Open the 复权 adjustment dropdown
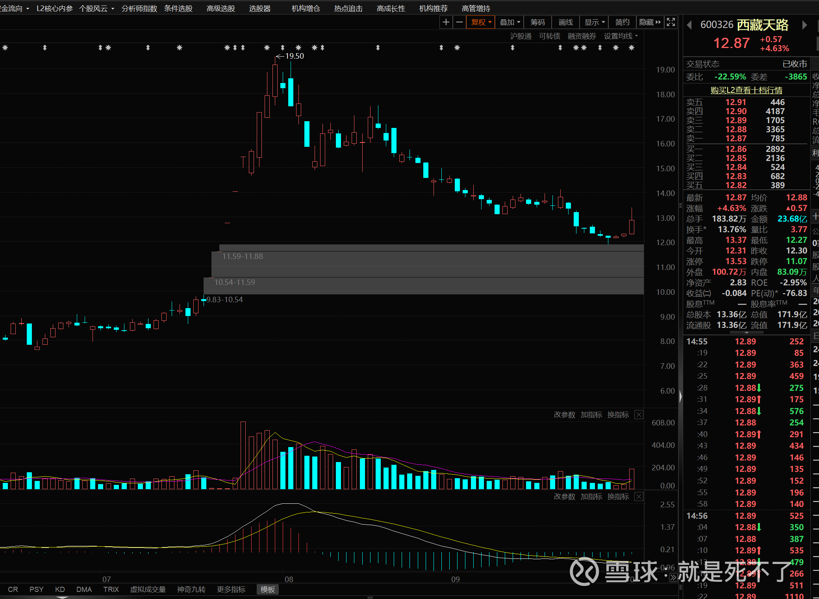Viewport: 819px width, 599px height. [x=481, y=22]
